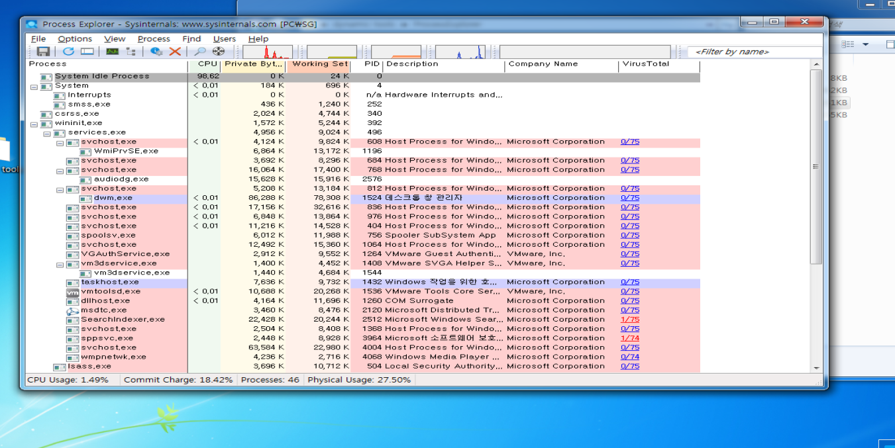Click the taskhost.exe process icon
Viewport: 895px width, 448px height.
[72, 283]
